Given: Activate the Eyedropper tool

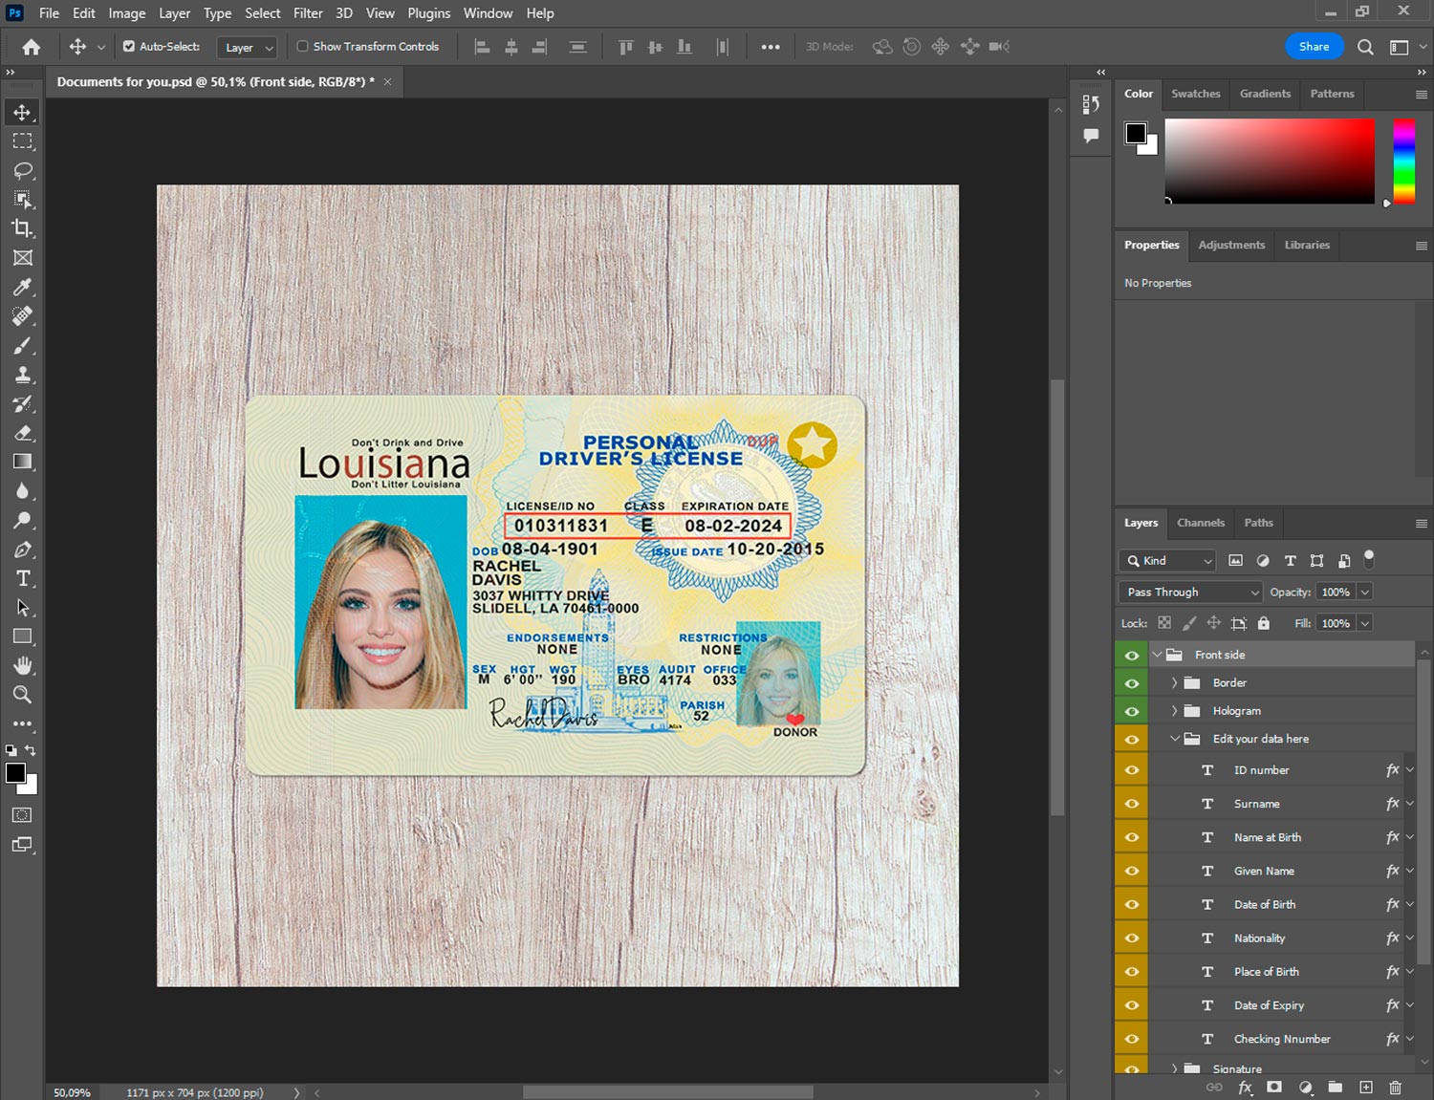Looking at the screenshot, I should coord(23,287).
